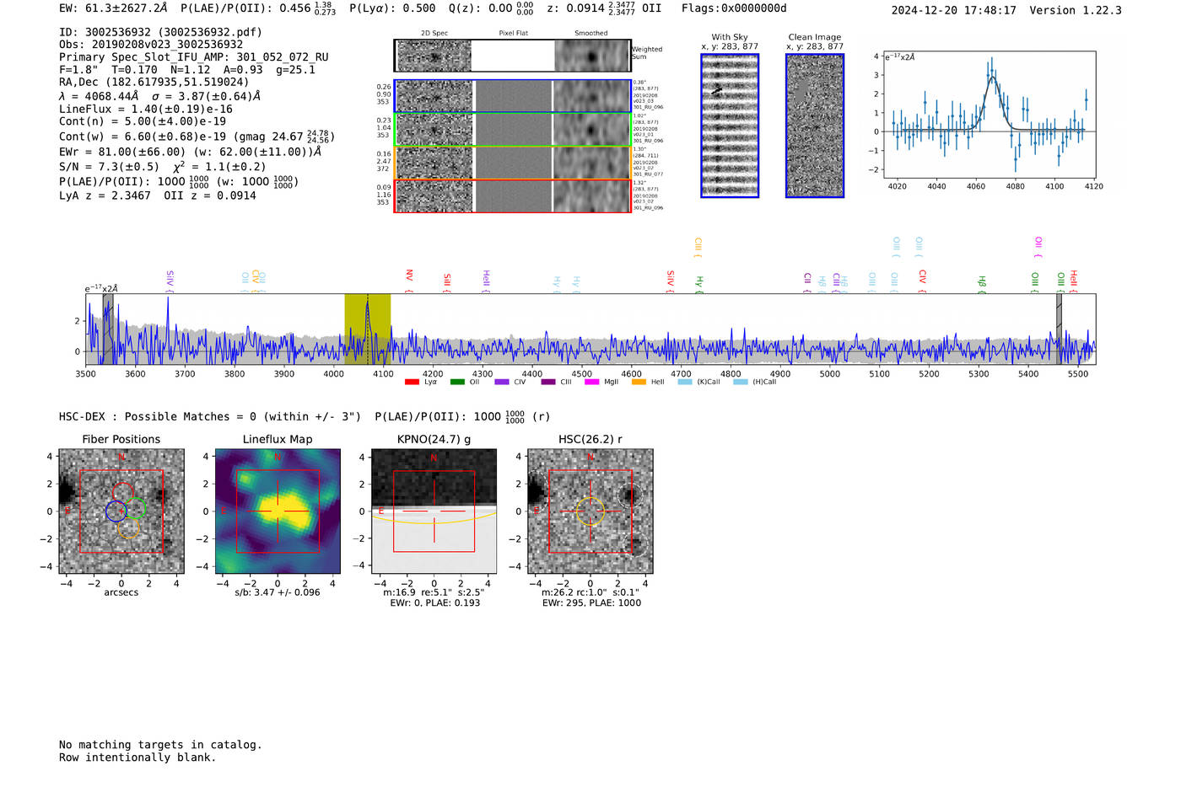Select the LyA z = 2.3467 line

point(158,195)
